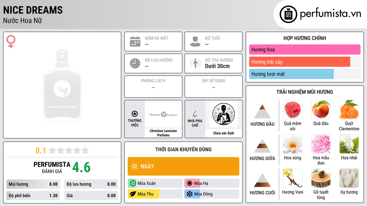The height and width of the screenshot is (206, 367).
Task: Click the sillage person icon beside Độ toả hương
Action: [x=195, y=63]
